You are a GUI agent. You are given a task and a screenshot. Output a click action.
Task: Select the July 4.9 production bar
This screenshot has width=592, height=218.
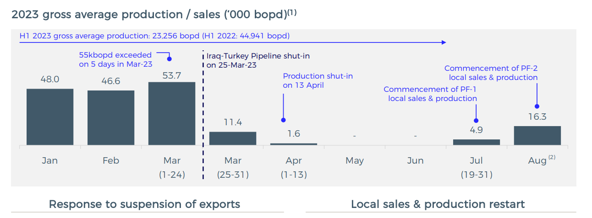tap(477, 142)
